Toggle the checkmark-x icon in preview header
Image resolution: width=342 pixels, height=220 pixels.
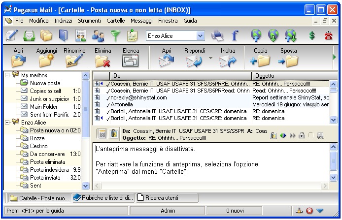coord(320,135)
